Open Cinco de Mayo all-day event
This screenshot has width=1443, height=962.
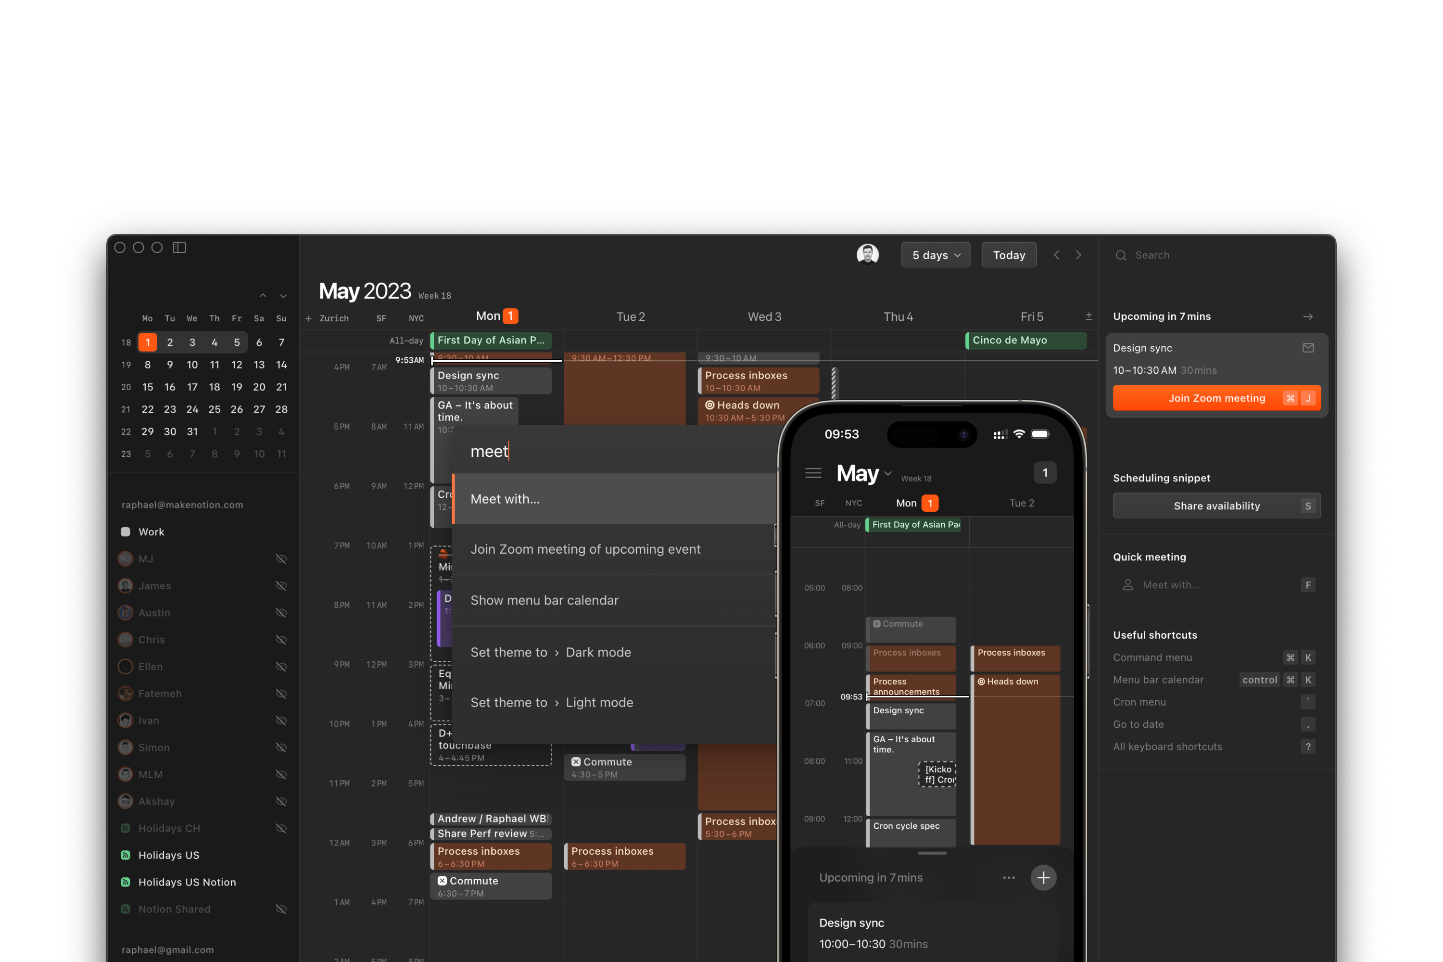(x=1026, y=341)
